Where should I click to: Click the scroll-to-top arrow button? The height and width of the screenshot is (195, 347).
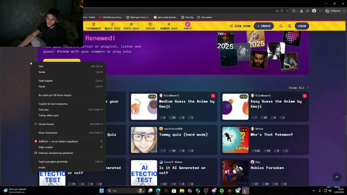[337, 177]
